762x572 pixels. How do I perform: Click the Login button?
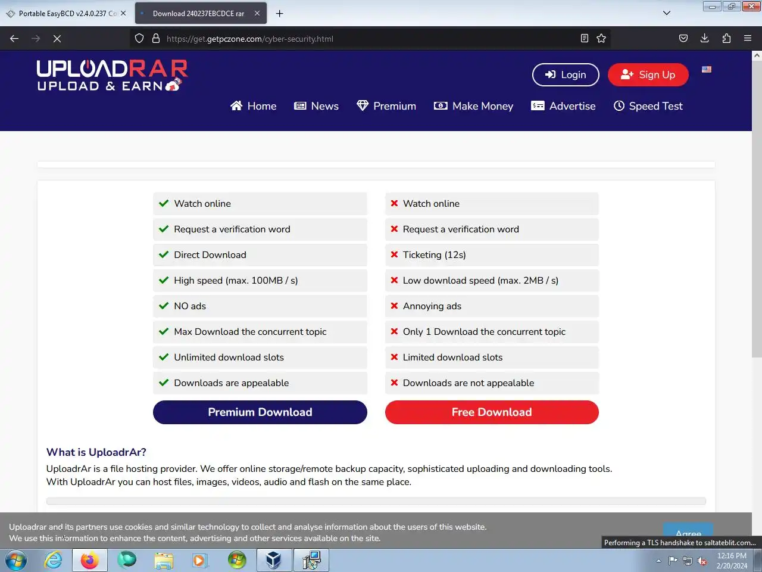coord(566,74)
